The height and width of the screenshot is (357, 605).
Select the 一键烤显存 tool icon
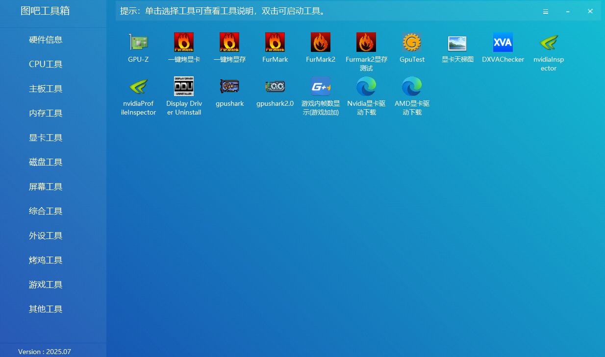(229, 43)
